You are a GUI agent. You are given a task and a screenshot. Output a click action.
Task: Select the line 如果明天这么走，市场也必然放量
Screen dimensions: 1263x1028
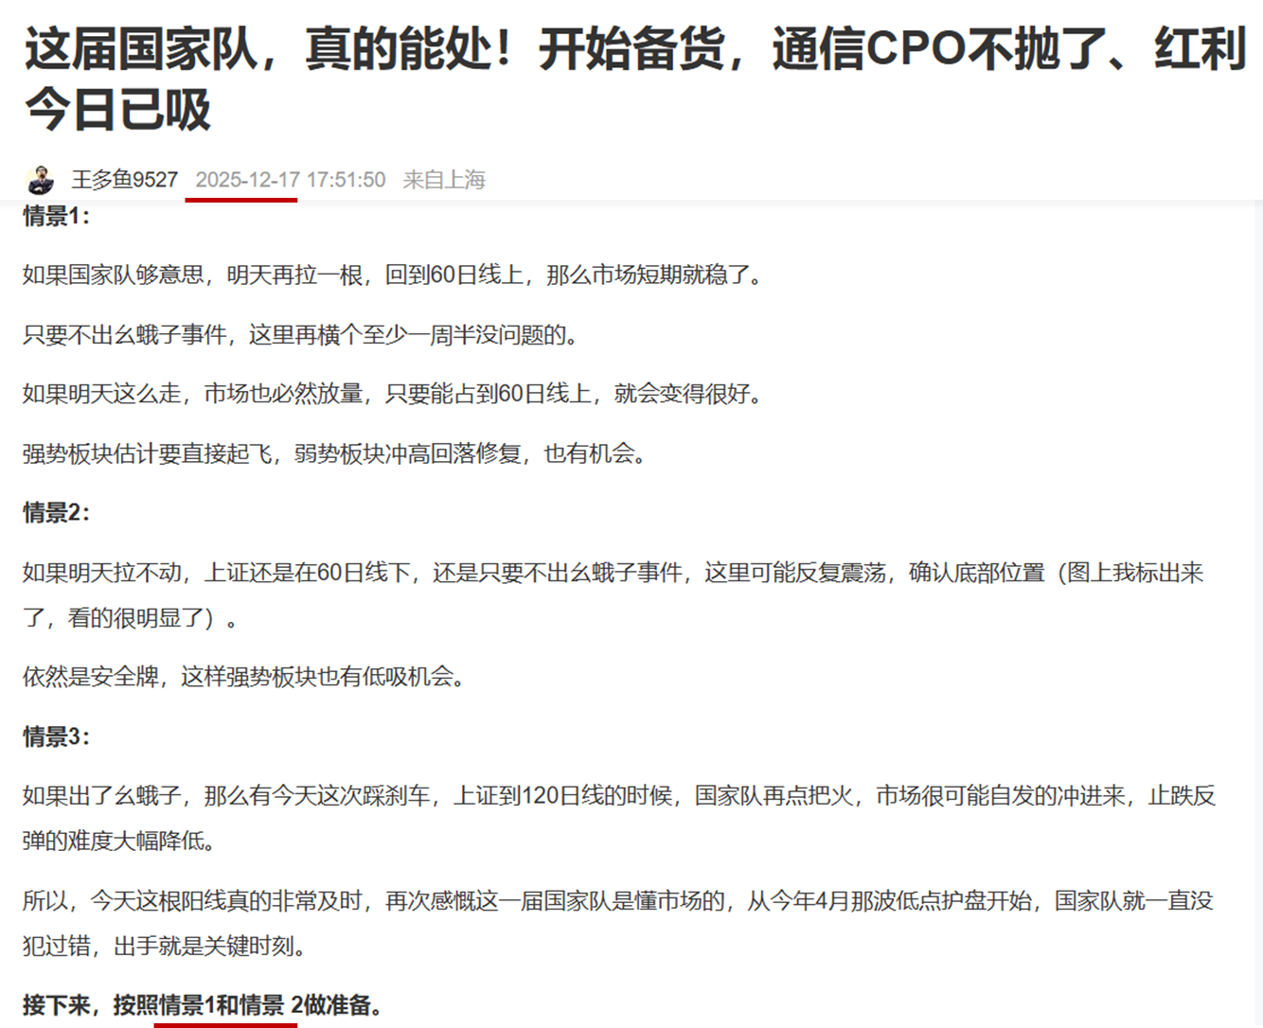[x=393, y=394]
